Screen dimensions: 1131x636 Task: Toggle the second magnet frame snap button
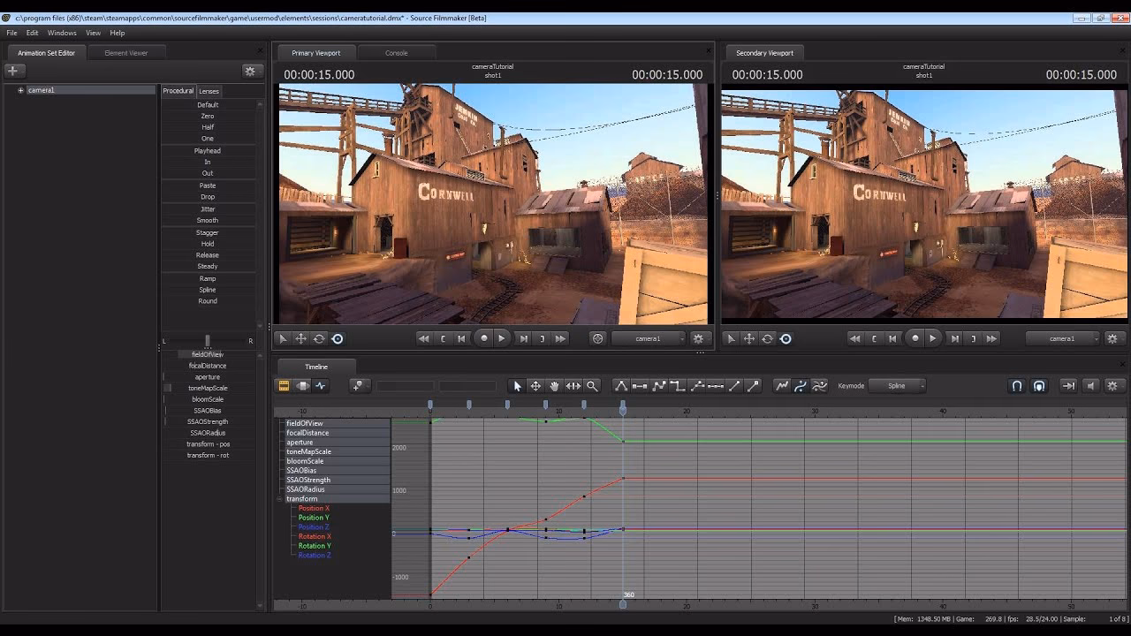(1039, 386)
